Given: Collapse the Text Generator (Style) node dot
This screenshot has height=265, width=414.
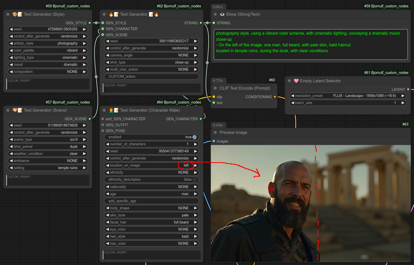Looking at the screenshot, I should pyautogui.click(x=8, y=14).
